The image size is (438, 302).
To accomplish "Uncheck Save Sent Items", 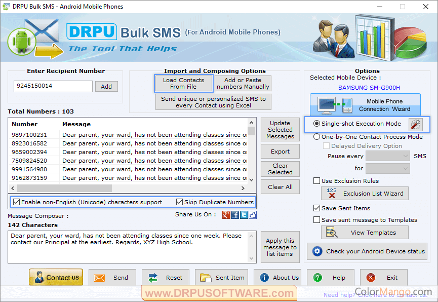I will tap(316, 208).
